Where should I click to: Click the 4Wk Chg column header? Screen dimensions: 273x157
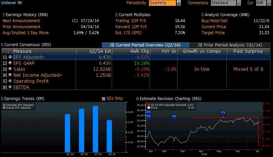pyautogui.click(x=131, y=51)
